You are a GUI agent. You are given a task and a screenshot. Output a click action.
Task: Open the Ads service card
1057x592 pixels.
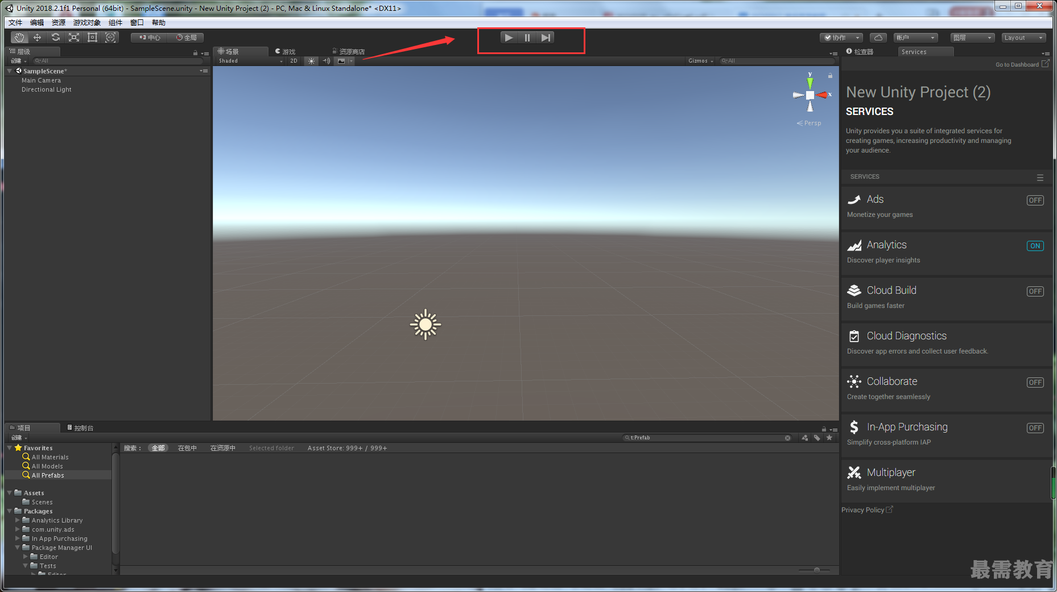point(947,207)
